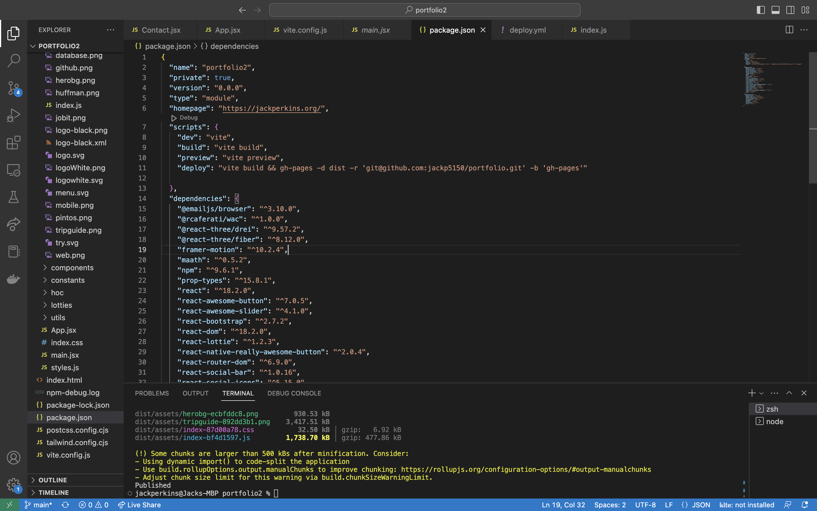Open the remote window indicator

tap(10, 505)
